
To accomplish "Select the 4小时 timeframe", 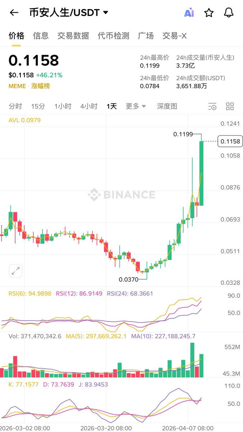I will 89,106.
